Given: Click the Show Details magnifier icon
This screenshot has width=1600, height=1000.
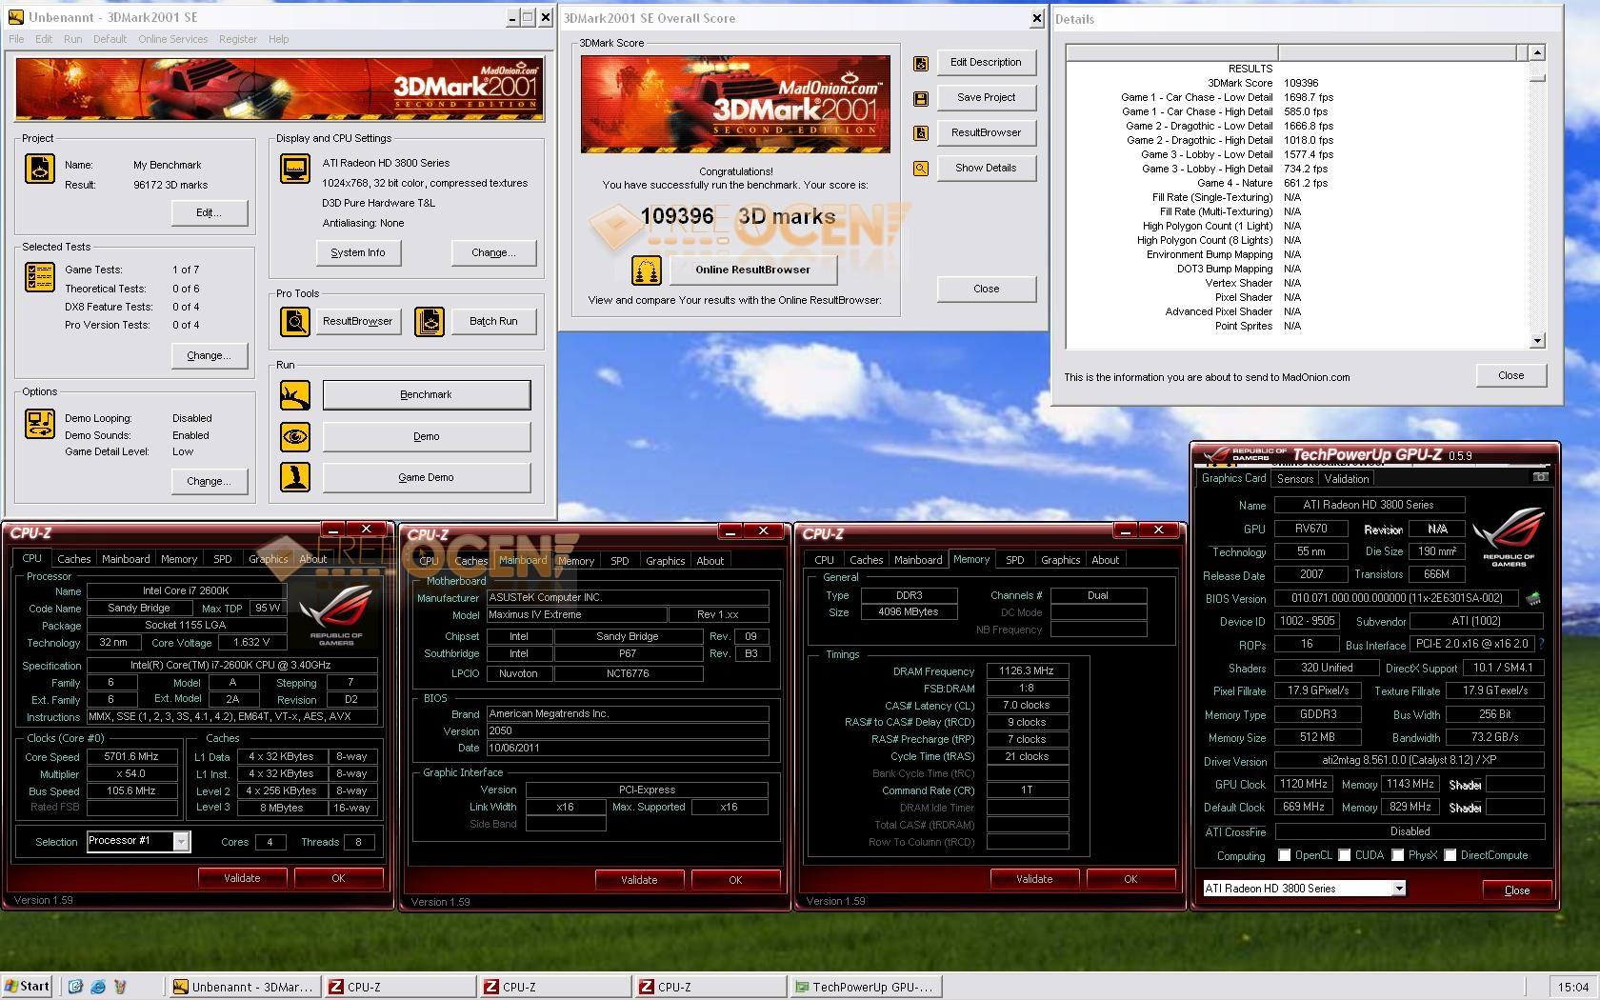Looking at the screenshot, I should (921, 169).
